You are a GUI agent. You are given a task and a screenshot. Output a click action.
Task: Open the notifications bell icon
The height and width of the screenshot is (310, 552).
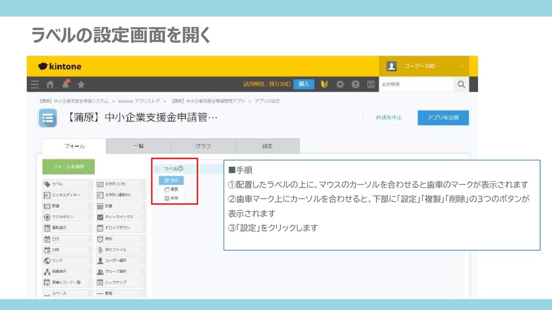tap(66, 84)
